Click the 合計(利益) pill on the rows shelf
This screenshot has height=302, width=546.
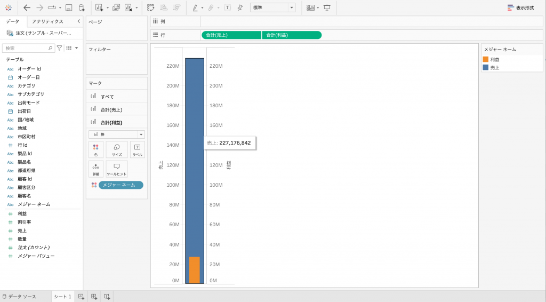click(x=292, y=35)
